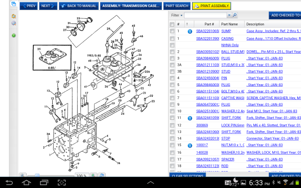The width and height of the screenshot is (301, 188).
Task: Click the 100% zoom value field
Action: click(x=82, y=175)
